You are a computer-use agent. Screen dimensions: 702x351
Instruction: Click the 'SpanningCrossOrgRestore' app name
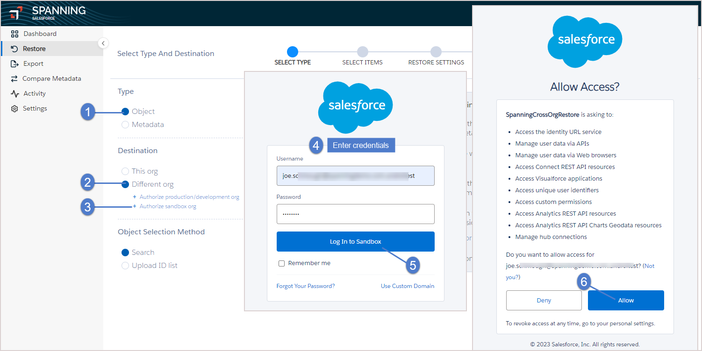[543, 114]
